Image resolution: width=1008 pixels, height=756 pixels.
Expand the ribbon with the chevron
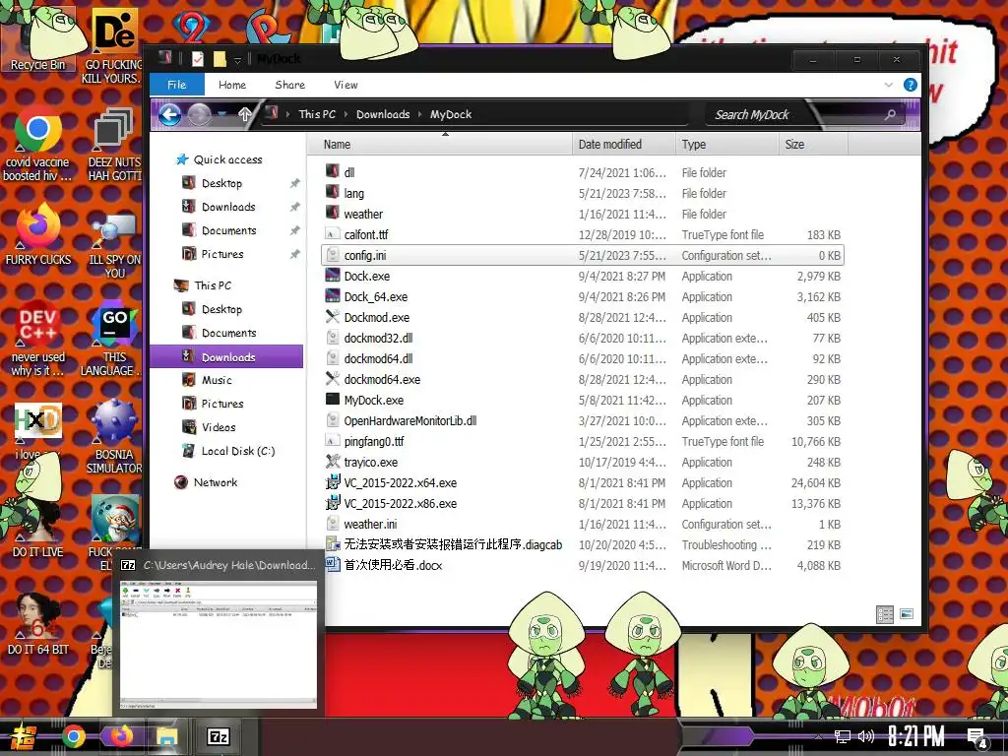(x=889, y=85)
